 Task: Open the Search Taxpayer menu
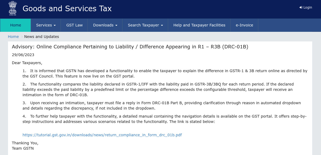(x=143, y=25)
